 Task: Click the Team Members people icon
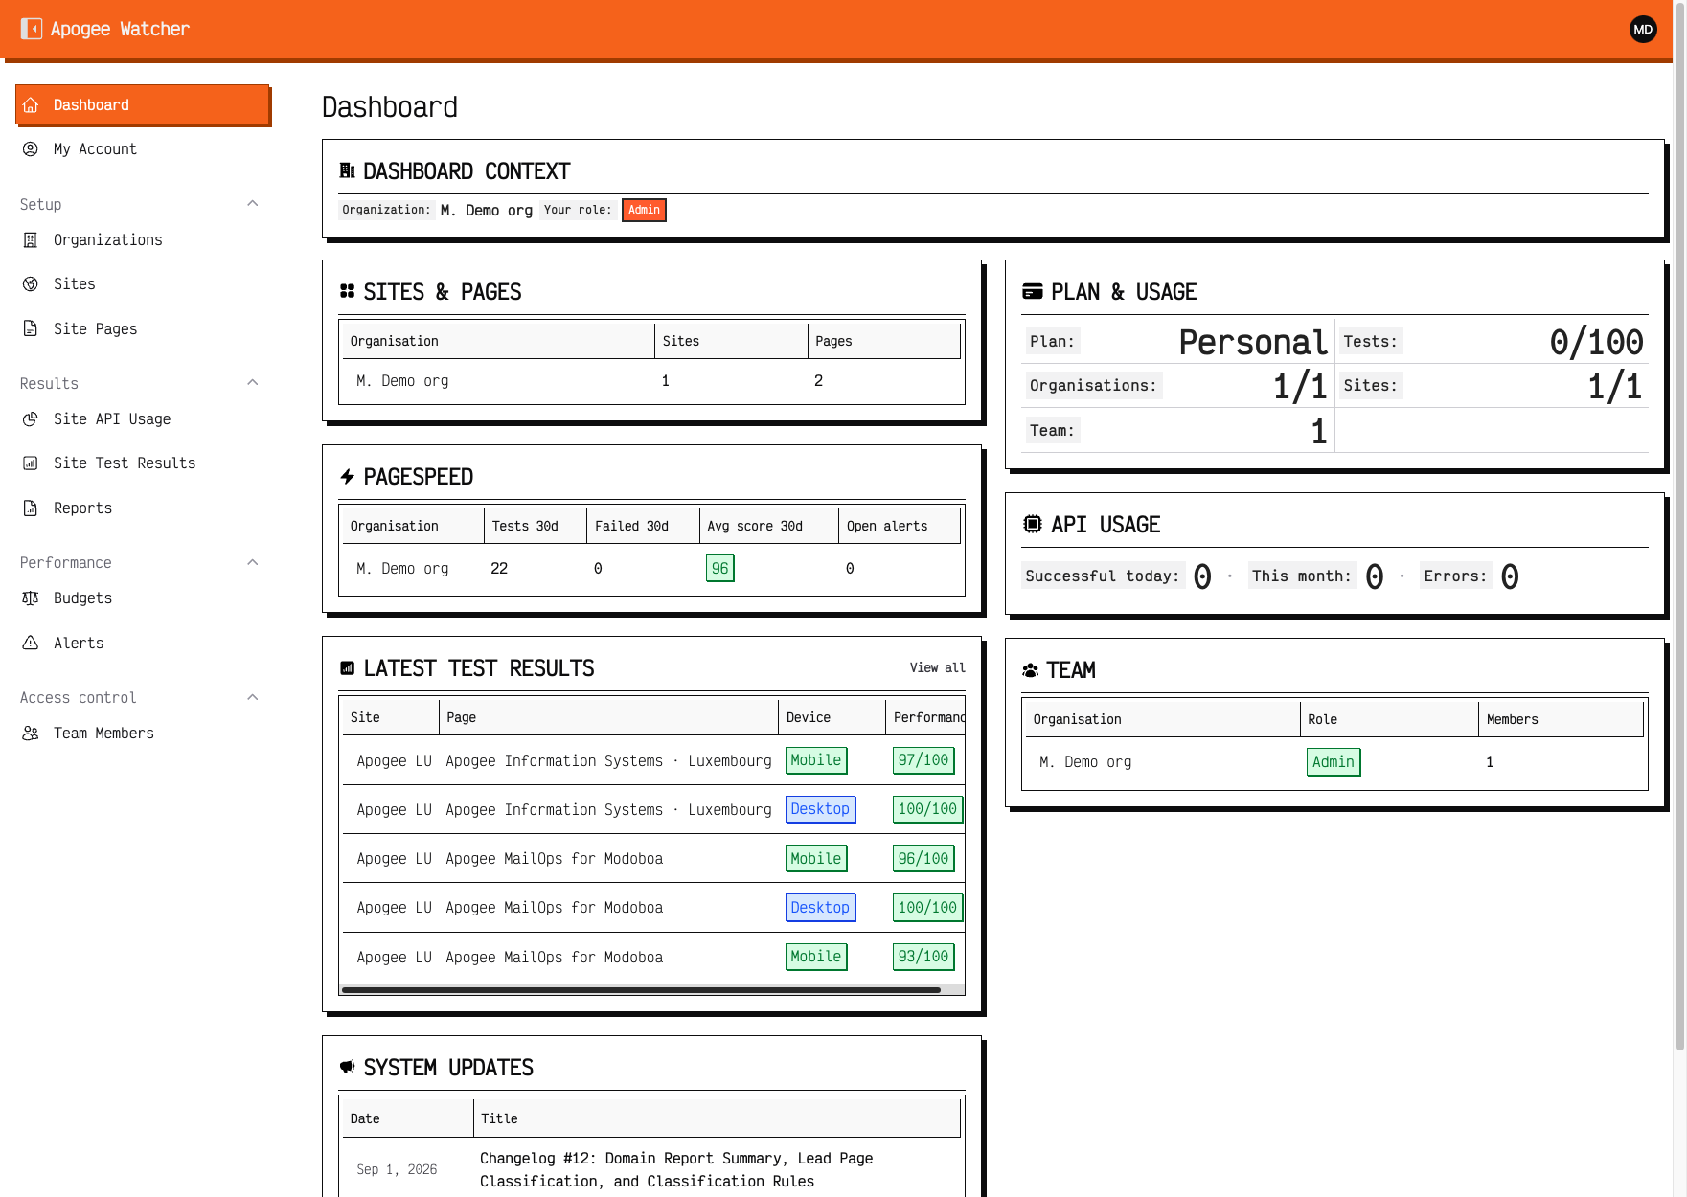pyautogui.click(x=31, y=734)
